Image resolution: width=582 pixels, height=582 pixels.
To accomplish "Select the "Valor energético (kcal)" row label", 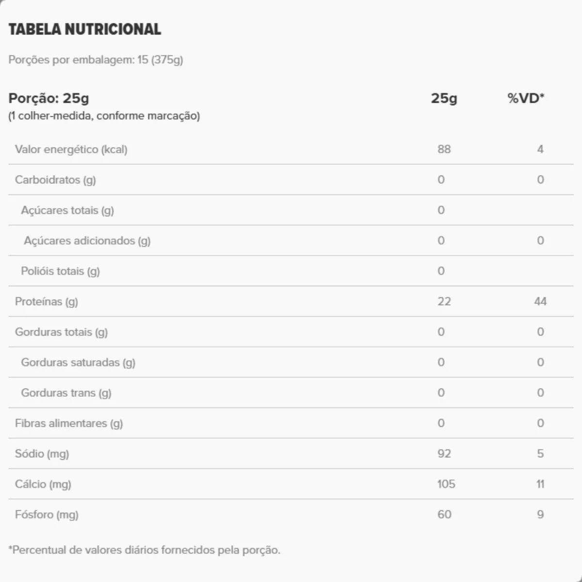I will click(x=71, y=149).
